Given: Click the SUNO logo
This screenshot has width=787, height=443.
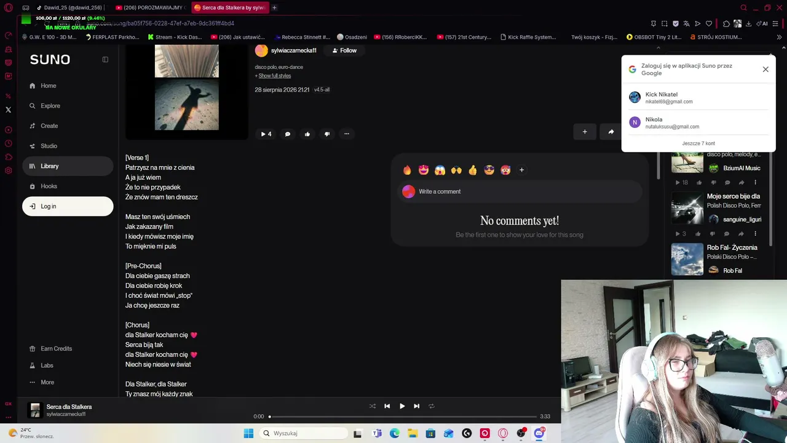Looking at the screenshot, I should (x=50, y=60).
